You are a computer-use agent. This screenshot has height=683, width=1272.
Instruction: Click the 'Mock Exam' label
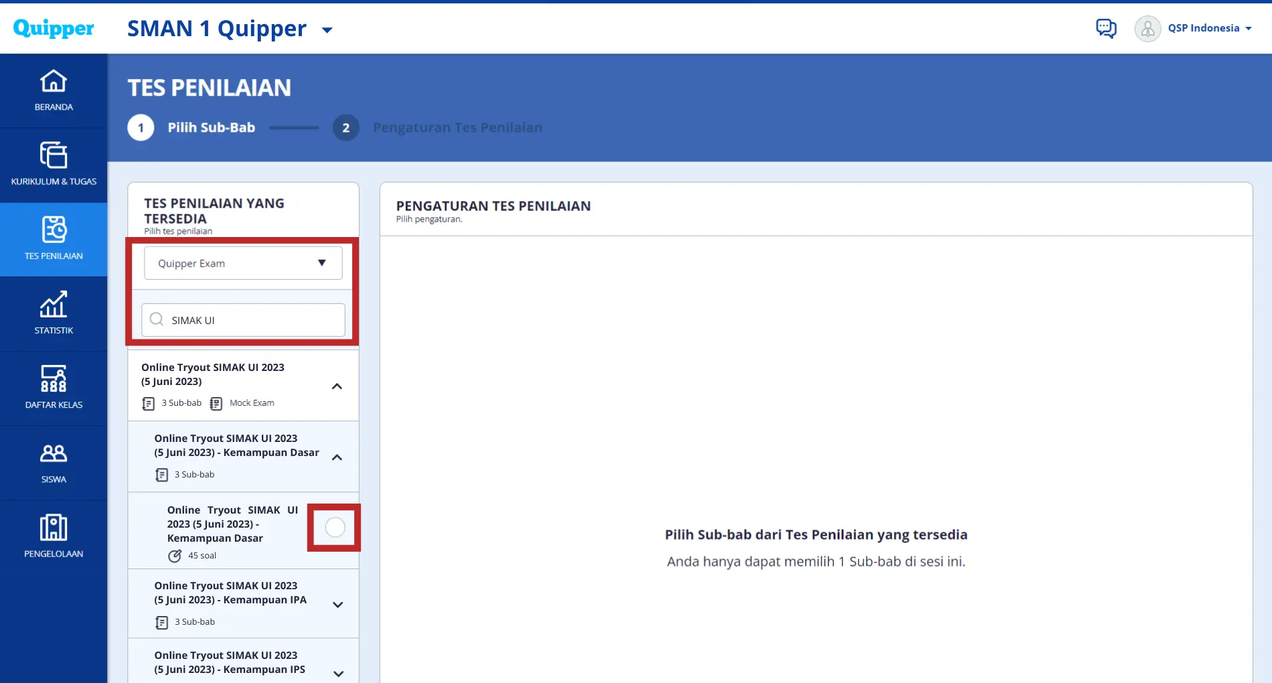(252, 403)
